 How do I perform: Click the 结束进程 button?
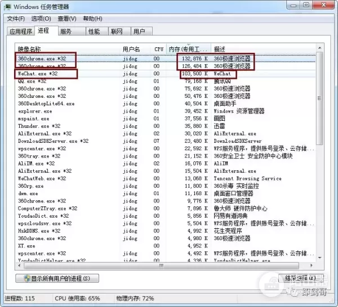coord(301,278)
